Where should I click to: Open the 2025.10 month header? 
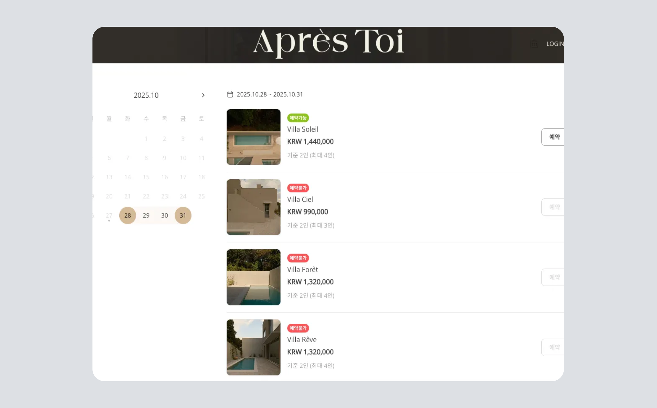click(146, 95)
